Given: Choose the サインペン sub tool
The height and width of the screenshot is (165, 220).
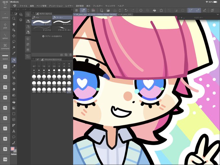Looking at the screenshot, I should (x=62, y=23).
